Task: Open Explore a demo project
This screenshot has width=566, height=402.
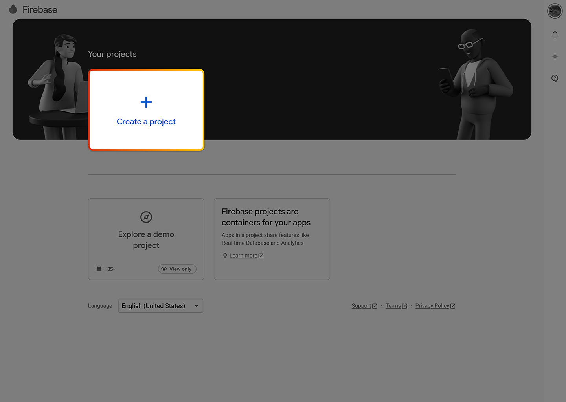Action: tap(146, 239)
